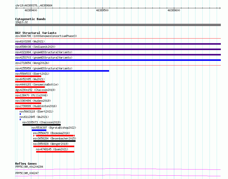Open the nsv2799899 (Huddleston2016) label

(x=36, y=106)
